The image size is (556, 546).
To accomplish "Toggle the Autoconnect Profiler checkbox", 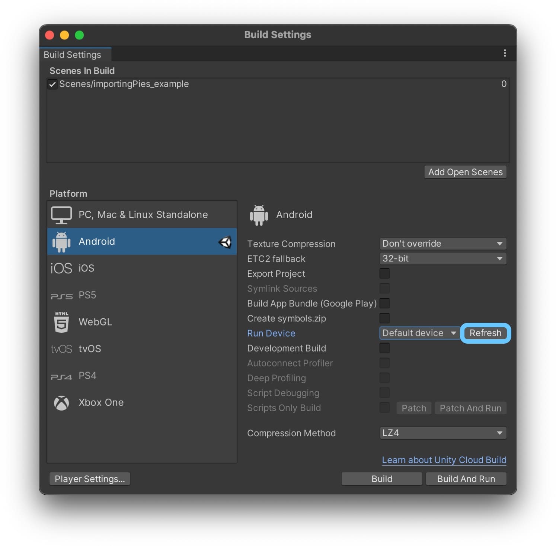I will [384, 363].
